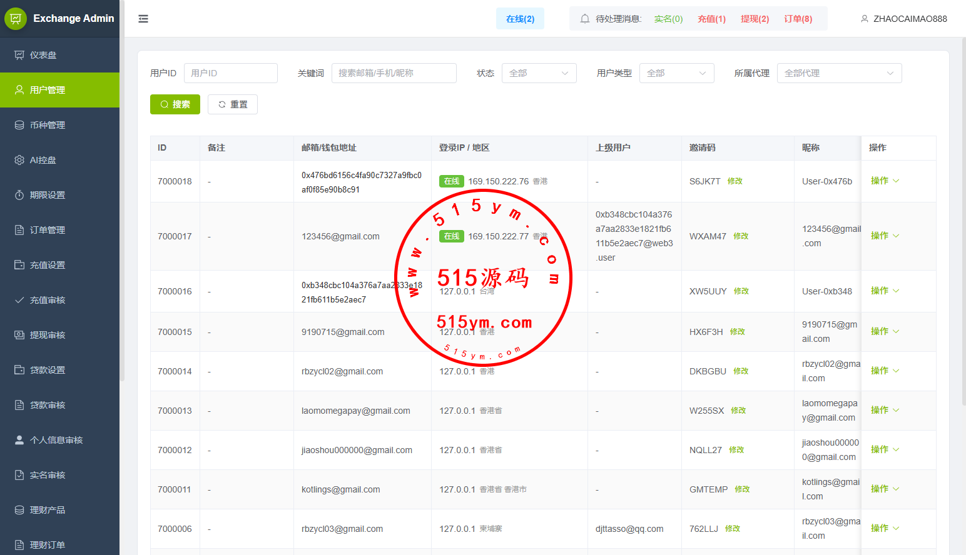Viewport: 966px width, 555px height.
Task: Select 提现审核 in the sidebar
Action: pos(48,335)
